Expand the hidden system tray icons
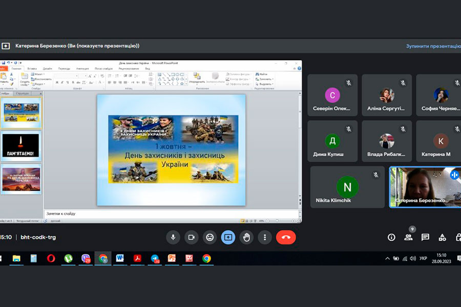Image resolution: width=461 pixels, height=307 pixels. pyautogui.click(x=387, y=258)
